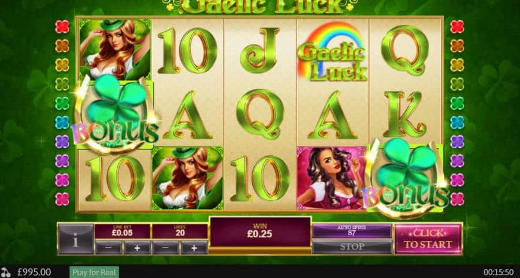The height and width of the screenshot is (278, 520).
Task: Click the Win amount display
Action: pyautogui.click(x=260, y=232)
